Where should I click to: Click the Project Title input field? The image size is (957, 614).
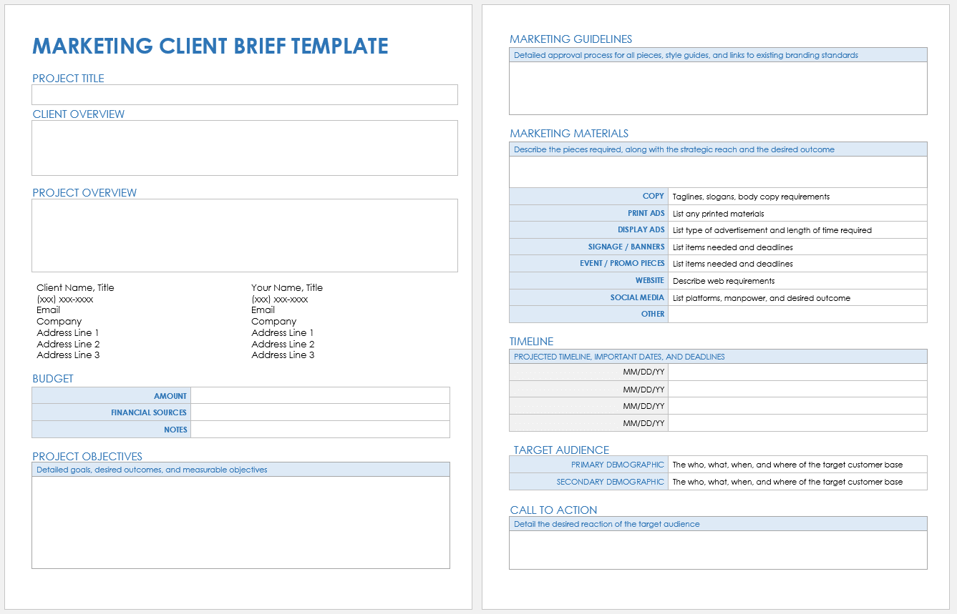coord(245,95)
